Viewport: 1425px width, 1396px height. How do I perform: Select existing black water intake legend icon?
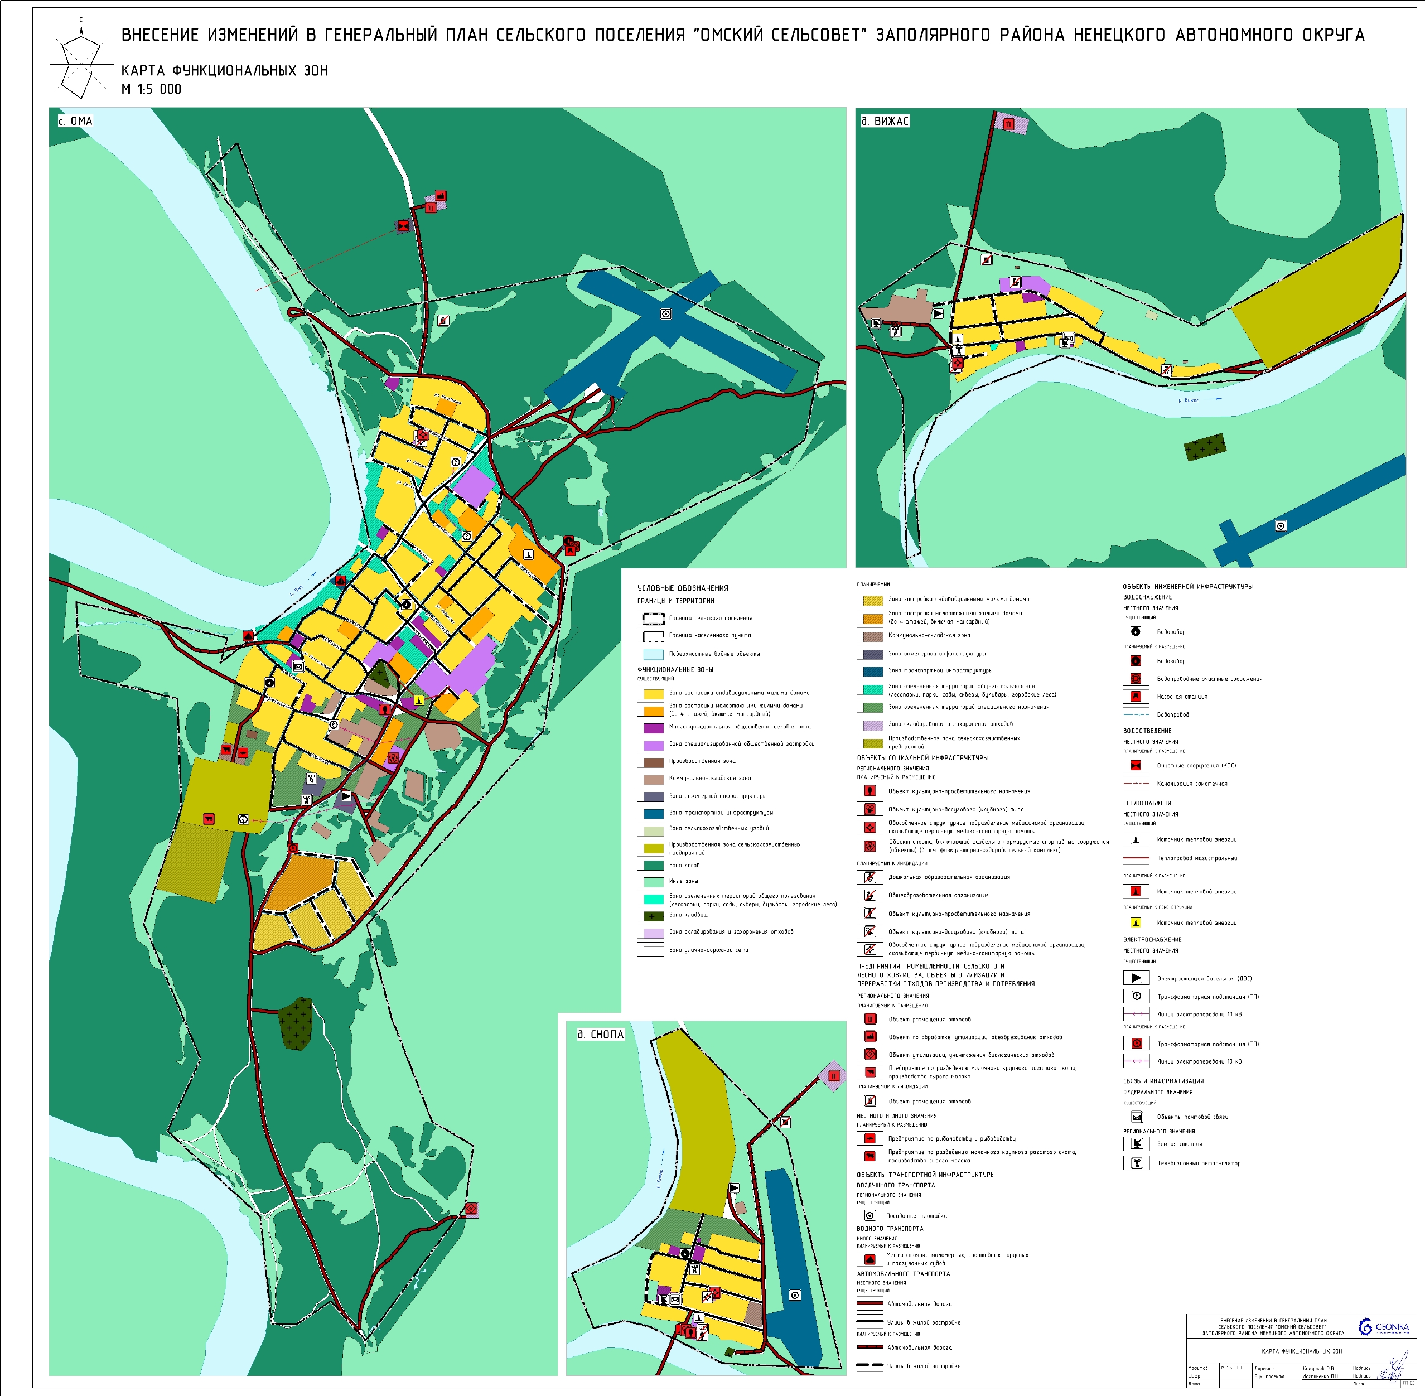coord(1136,631)
